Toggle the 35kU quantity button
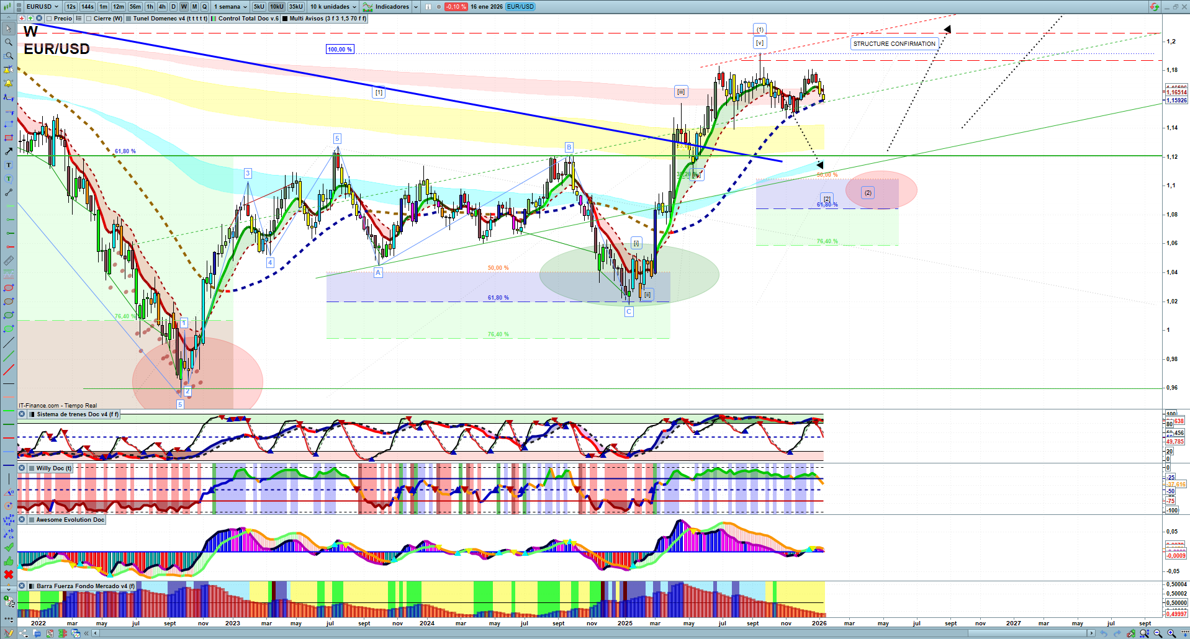The width and height of the screenshot is (1190, 639). [x=296, y=7]
